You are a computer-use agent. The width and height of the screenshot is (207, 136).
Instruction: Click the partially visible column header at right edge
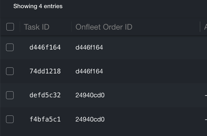(x=205, y=27)
